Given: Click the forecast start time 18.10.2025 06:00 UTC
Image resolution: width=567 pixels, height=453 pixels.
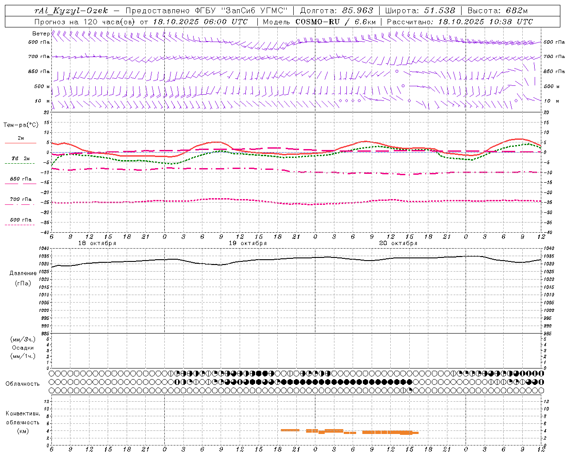Looking at the screenshot, I should point(200,22).
